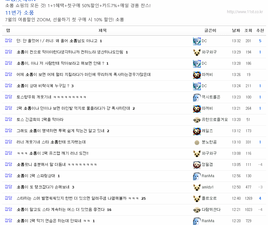Viewport: 268px width, 225px height.
Task: Click the 제목 column header
Action: pos(102,30)
